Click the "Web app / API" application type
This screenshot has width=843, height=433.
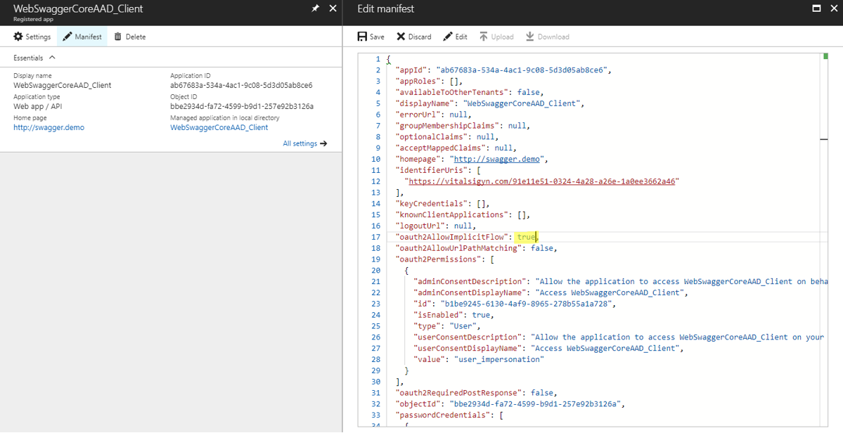(37, 106)
